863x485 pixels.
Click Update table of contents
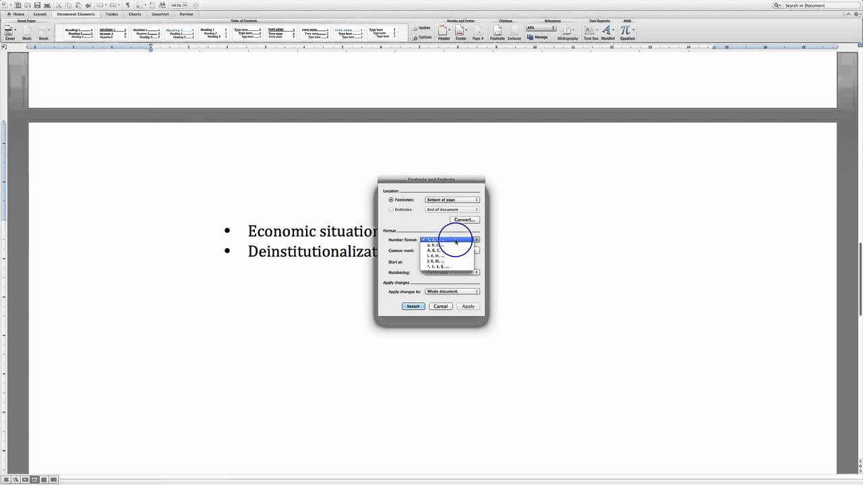[x=421, y=28]
